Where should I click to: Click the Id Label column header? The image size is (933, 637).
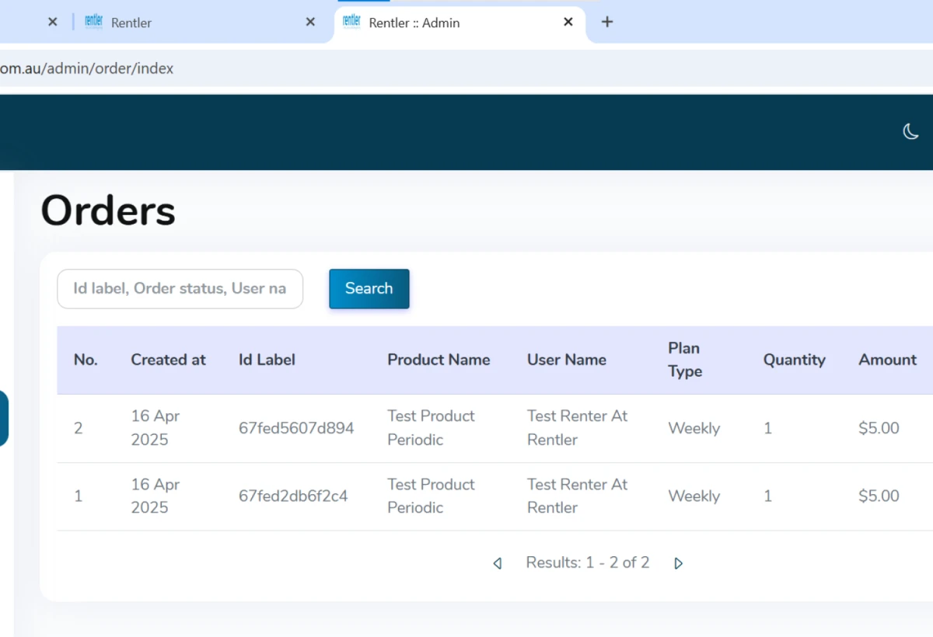pos(267,360)
